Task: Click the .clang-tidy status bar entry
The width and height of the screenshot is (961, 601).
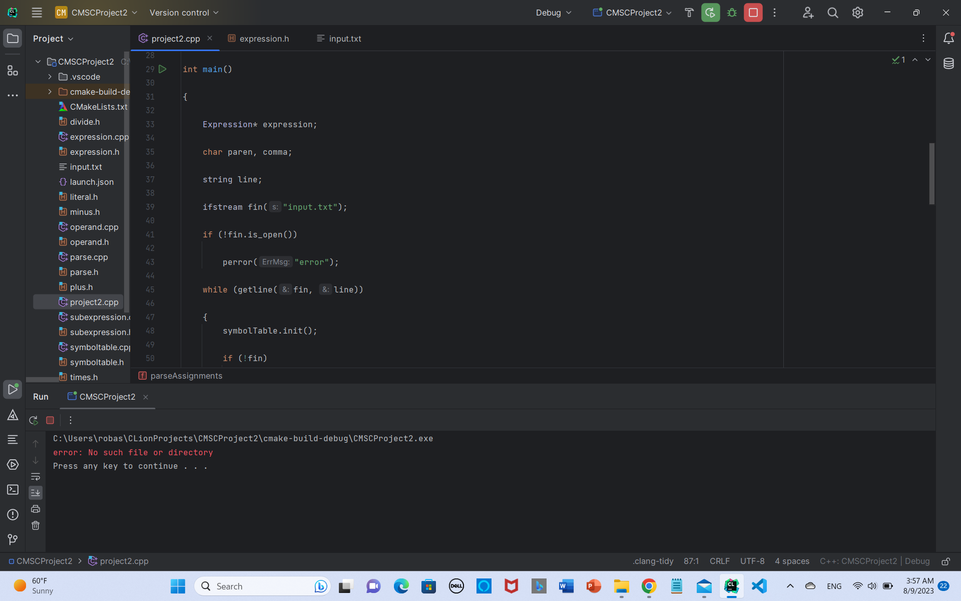Action: point(653,561)
